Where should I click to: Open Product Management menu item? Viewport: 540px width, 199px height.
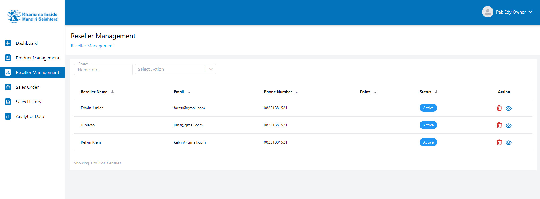tap(33, 58)
